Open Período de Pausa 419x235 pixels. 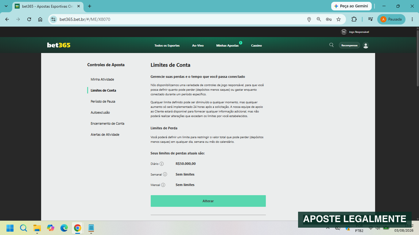103,101
